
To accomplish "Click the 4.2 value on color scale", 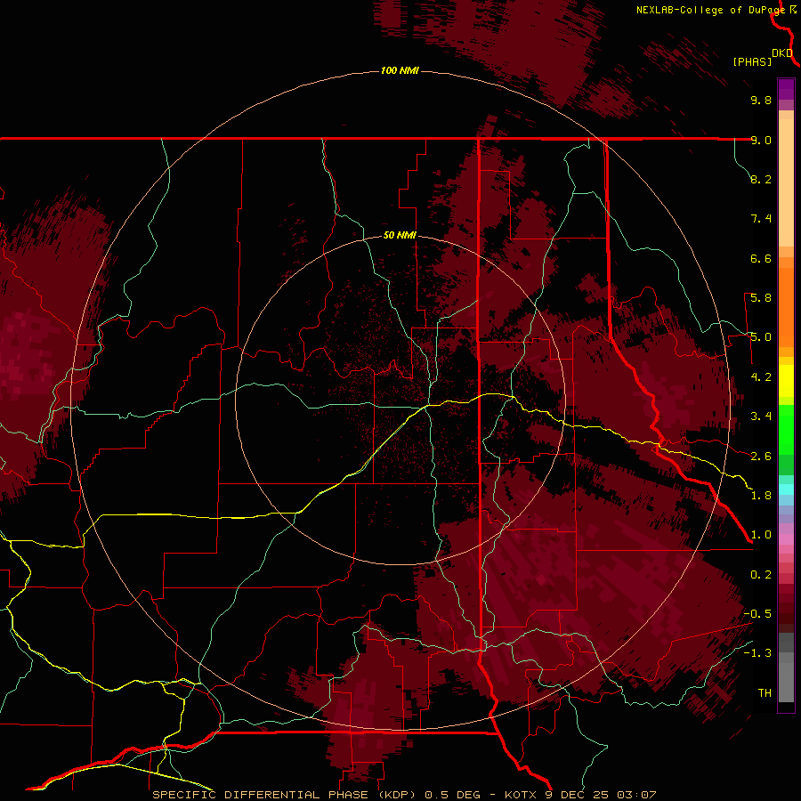I will tap(761, 377).
